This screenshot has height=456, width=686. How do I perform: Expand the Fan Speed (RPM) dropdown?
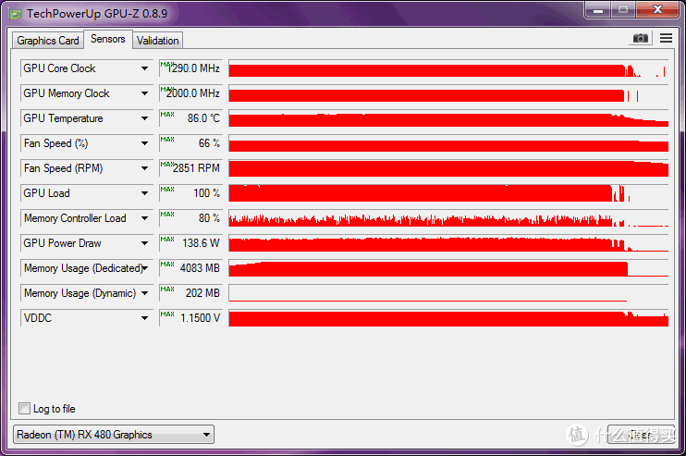[145, 168]
